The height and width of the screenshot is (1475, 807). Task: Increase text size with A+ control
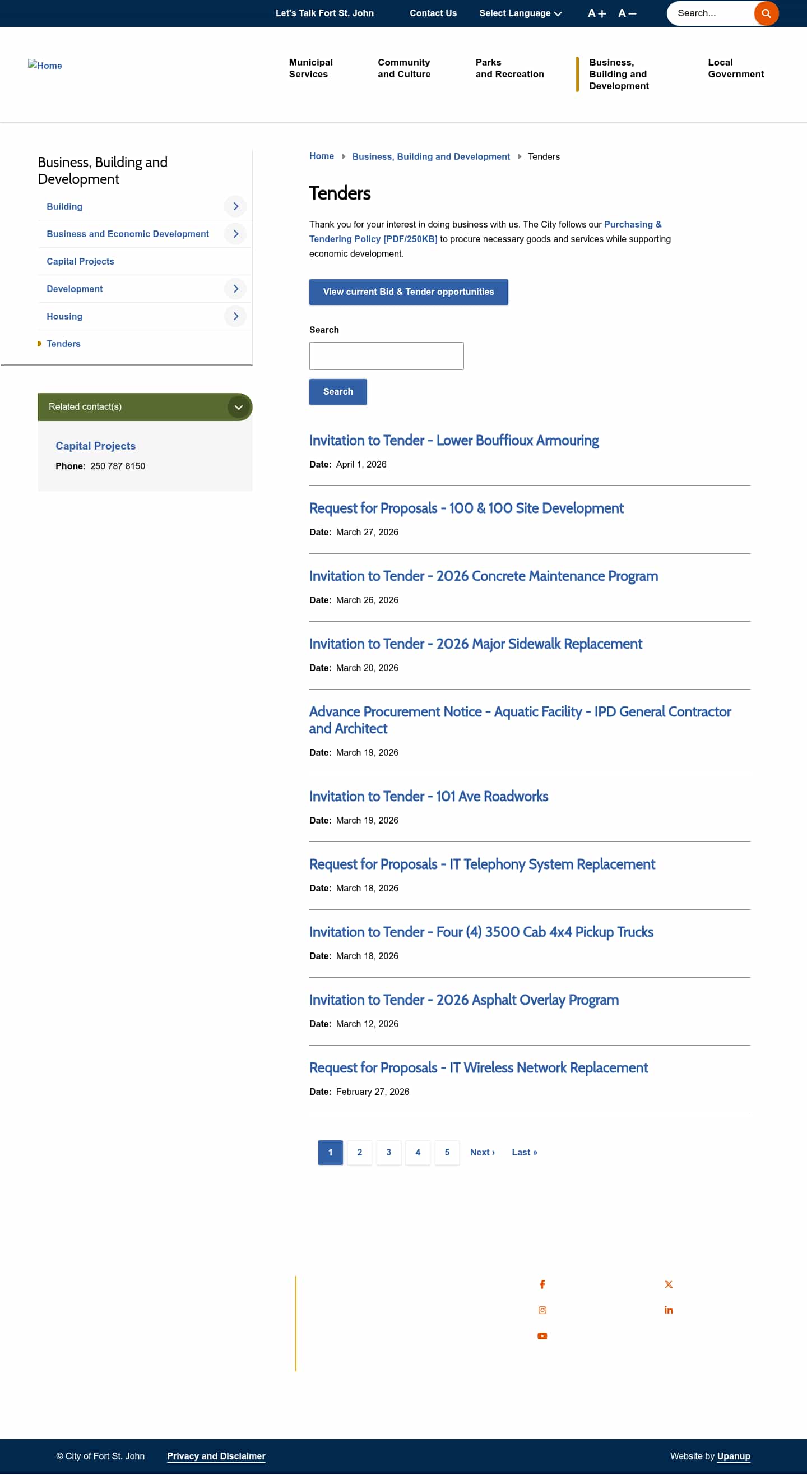pyautogui.click(x=596, y=13)
